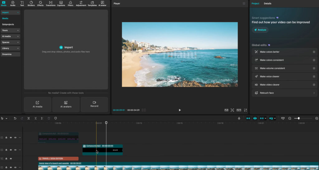Enable Make volume consistent checkbox

pos(314,68)
